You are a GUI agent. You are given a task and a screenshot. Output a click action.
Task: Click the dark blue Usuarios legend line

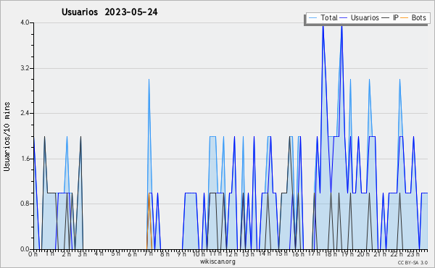click(344, 18)
